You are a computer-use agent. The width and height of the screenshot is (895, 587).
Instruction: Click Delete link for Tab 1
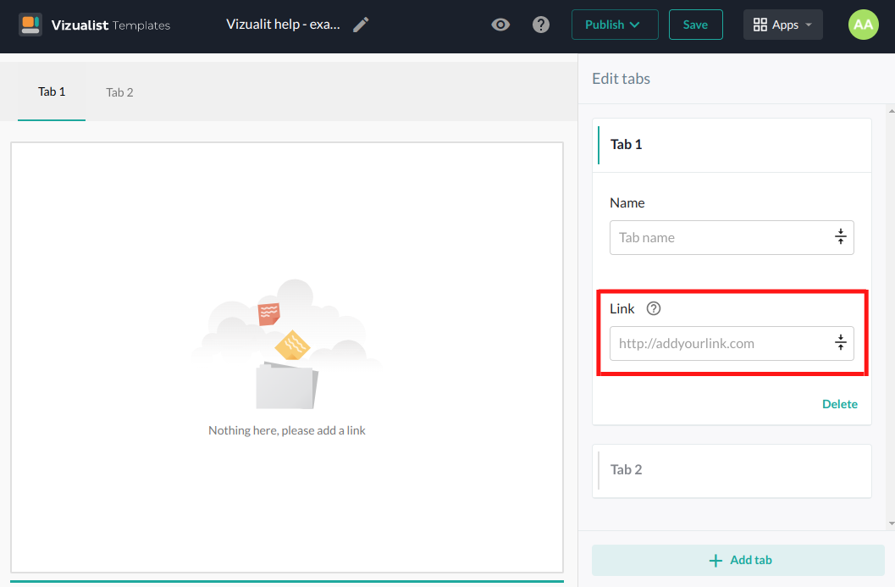839,404
